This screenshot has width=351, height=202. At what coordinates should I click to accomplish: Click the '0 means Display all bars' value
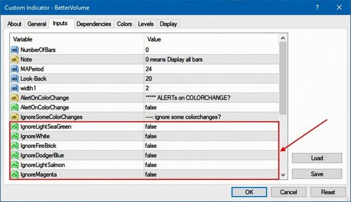point(174,59)
